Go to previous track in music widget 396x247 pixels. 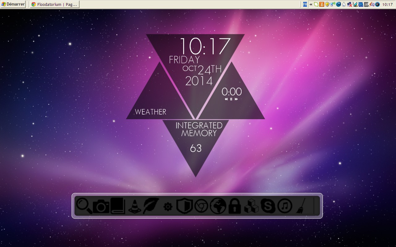click(x=226, y=99)
